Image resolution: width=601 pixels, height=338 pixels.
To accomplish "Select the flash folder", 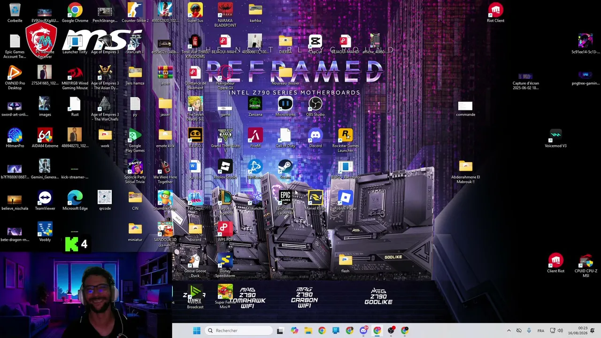I will tap(345, 263).
